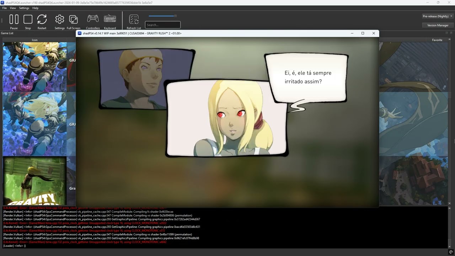Image resolution: width=455 pixels, height=256 pixels.
Task: Stop the running game
Action: pyautogui.click(x=28, y=19)
